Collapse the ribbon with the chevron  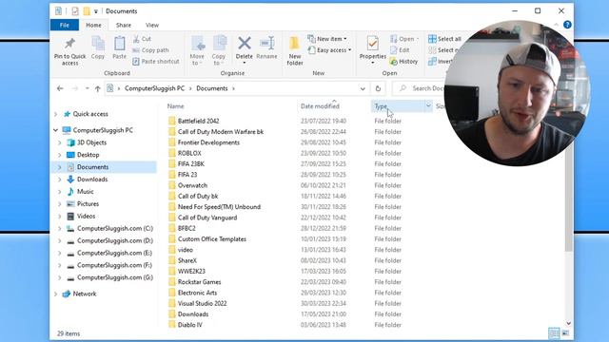[x=556, y=25]
